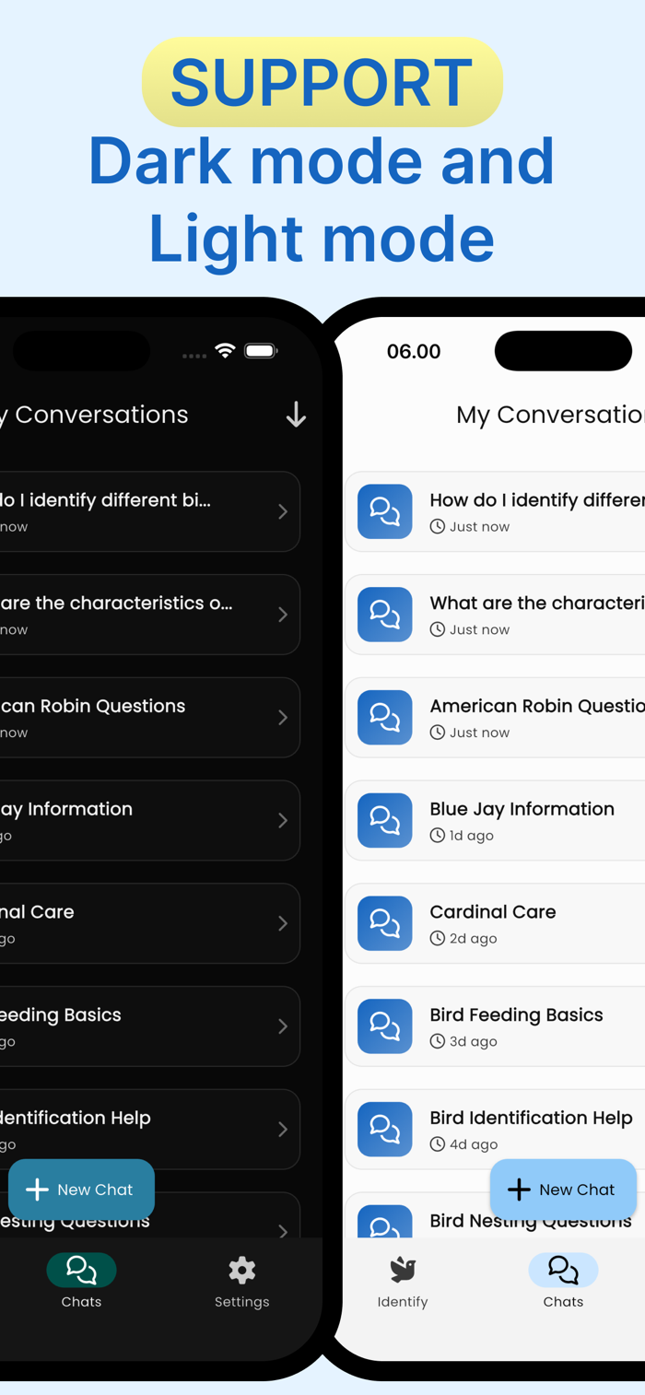Tap the Chats bubble icon in light phone
The width and height of the screenshot is (645, 1395).
(x=563, y=1270)
